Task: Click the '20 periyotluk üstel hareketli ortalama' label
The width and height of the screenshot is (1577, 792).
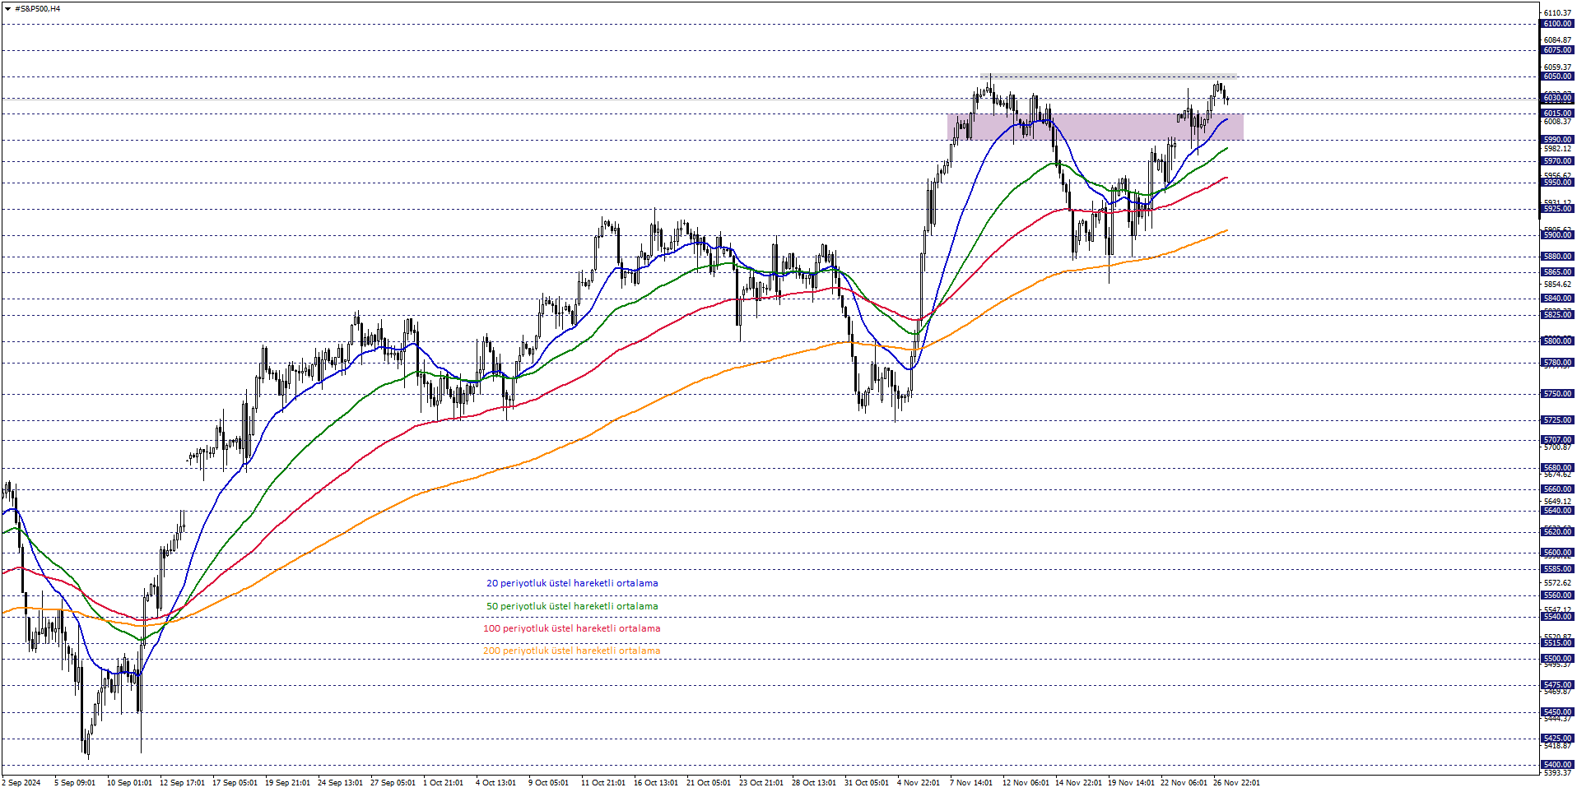Action: pos(572,583)
